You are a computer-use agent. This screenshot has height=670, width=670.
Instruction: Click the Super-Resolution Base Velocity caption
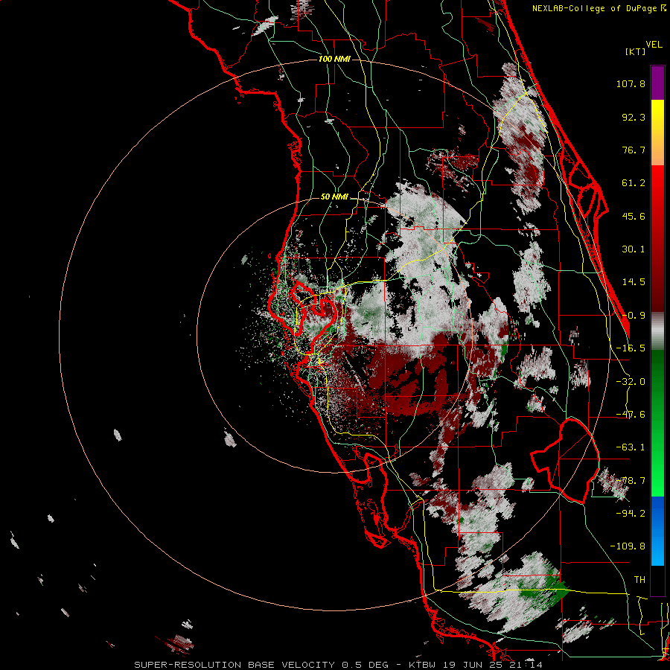339,665
